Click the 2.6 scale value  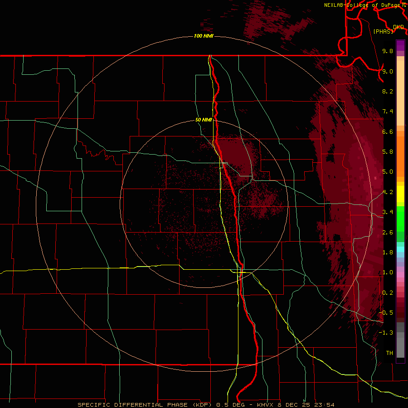pos(388,233)
